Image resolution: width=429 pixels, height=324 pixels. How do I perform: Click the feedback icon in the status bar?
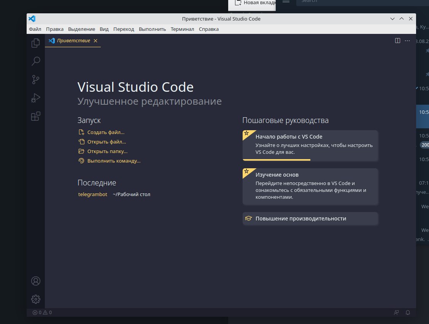[x=396, y=313]
